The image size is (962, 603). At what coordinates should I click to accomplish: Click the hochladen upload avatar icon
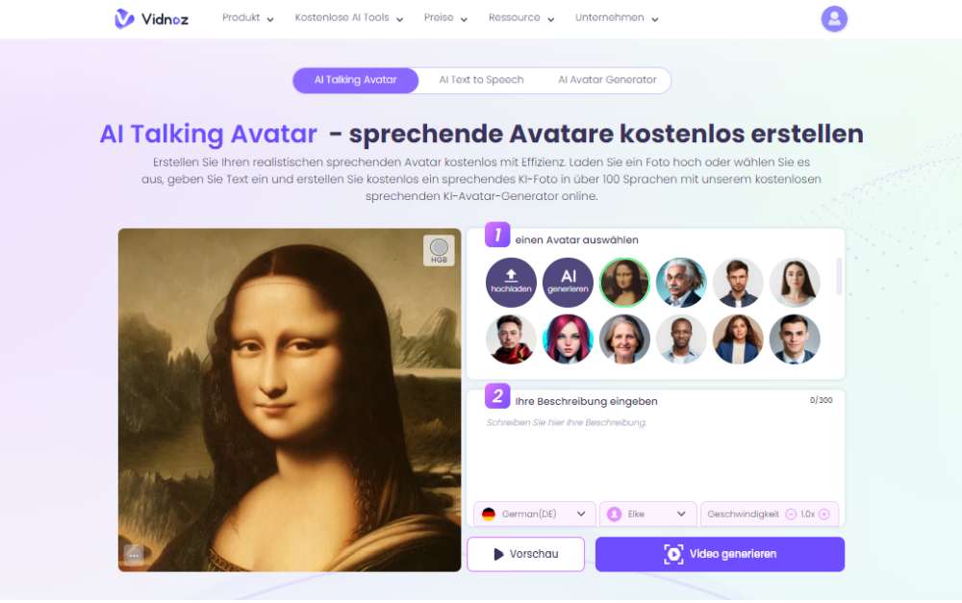511,282
